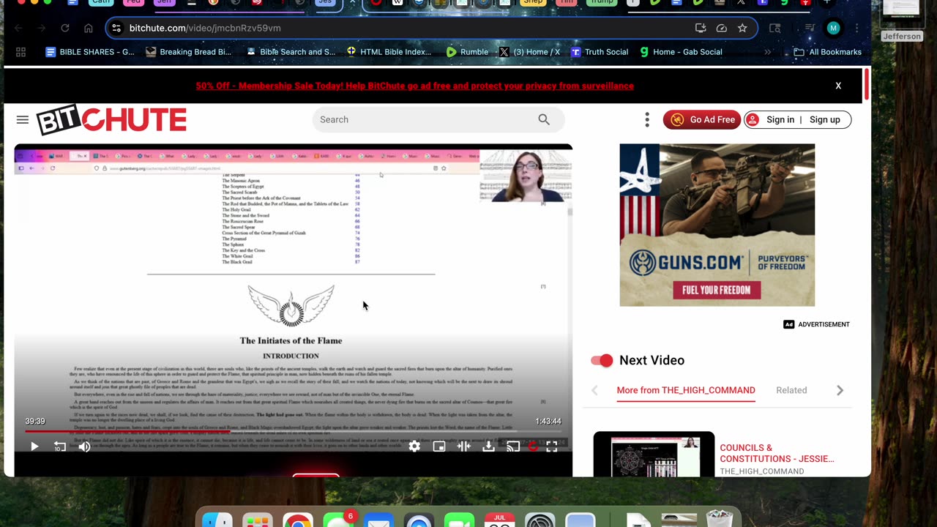Open the three-dot more options menu

pos(647,119)
